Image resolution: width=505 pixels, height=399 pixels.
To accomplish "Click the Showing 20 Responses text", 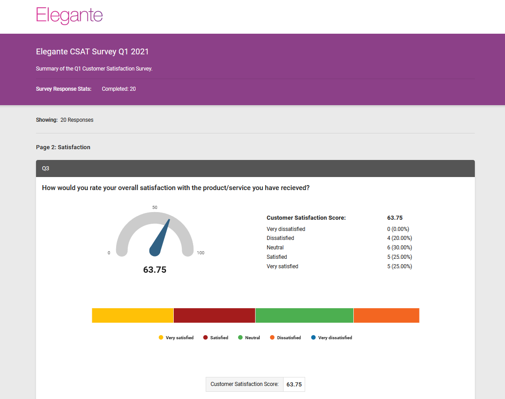I will tap(65, 120).
